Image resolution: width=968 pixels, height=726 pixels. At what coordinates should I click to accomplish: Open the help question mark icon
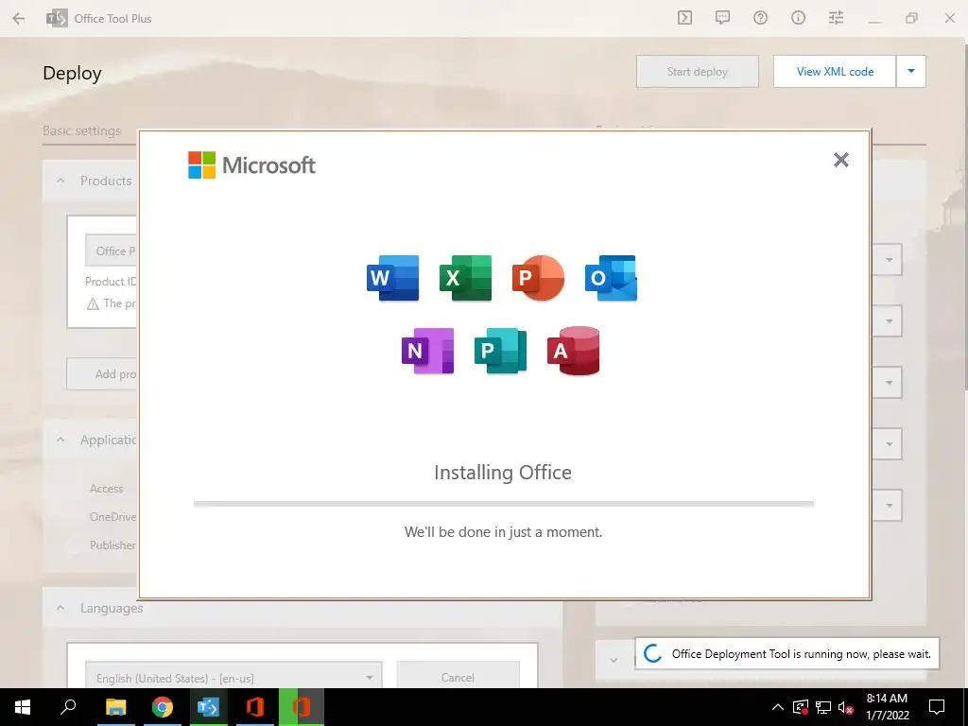click(x=760, y=18)
